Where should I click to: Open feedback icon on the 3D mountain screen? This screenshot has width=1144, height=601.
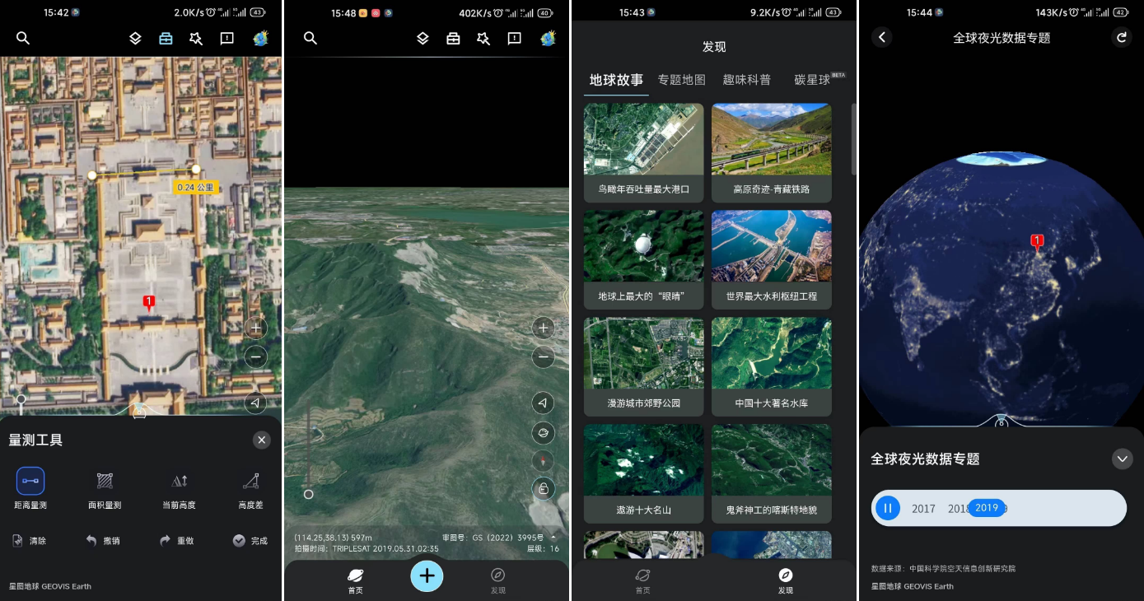[514, 38]
